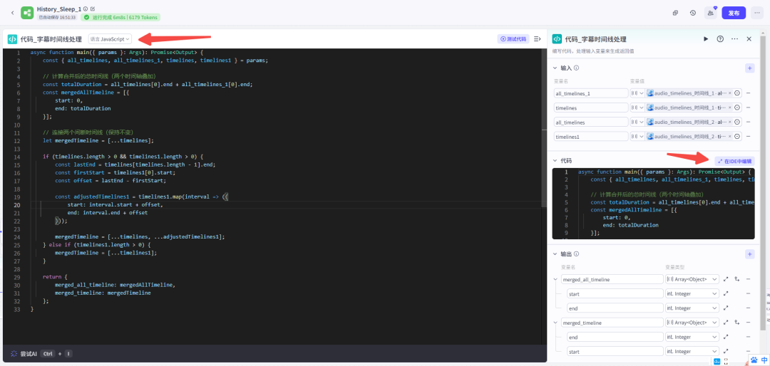Close the 代码_字幕时间线处理 side panel
770x366 pixels.
[749, 38]
